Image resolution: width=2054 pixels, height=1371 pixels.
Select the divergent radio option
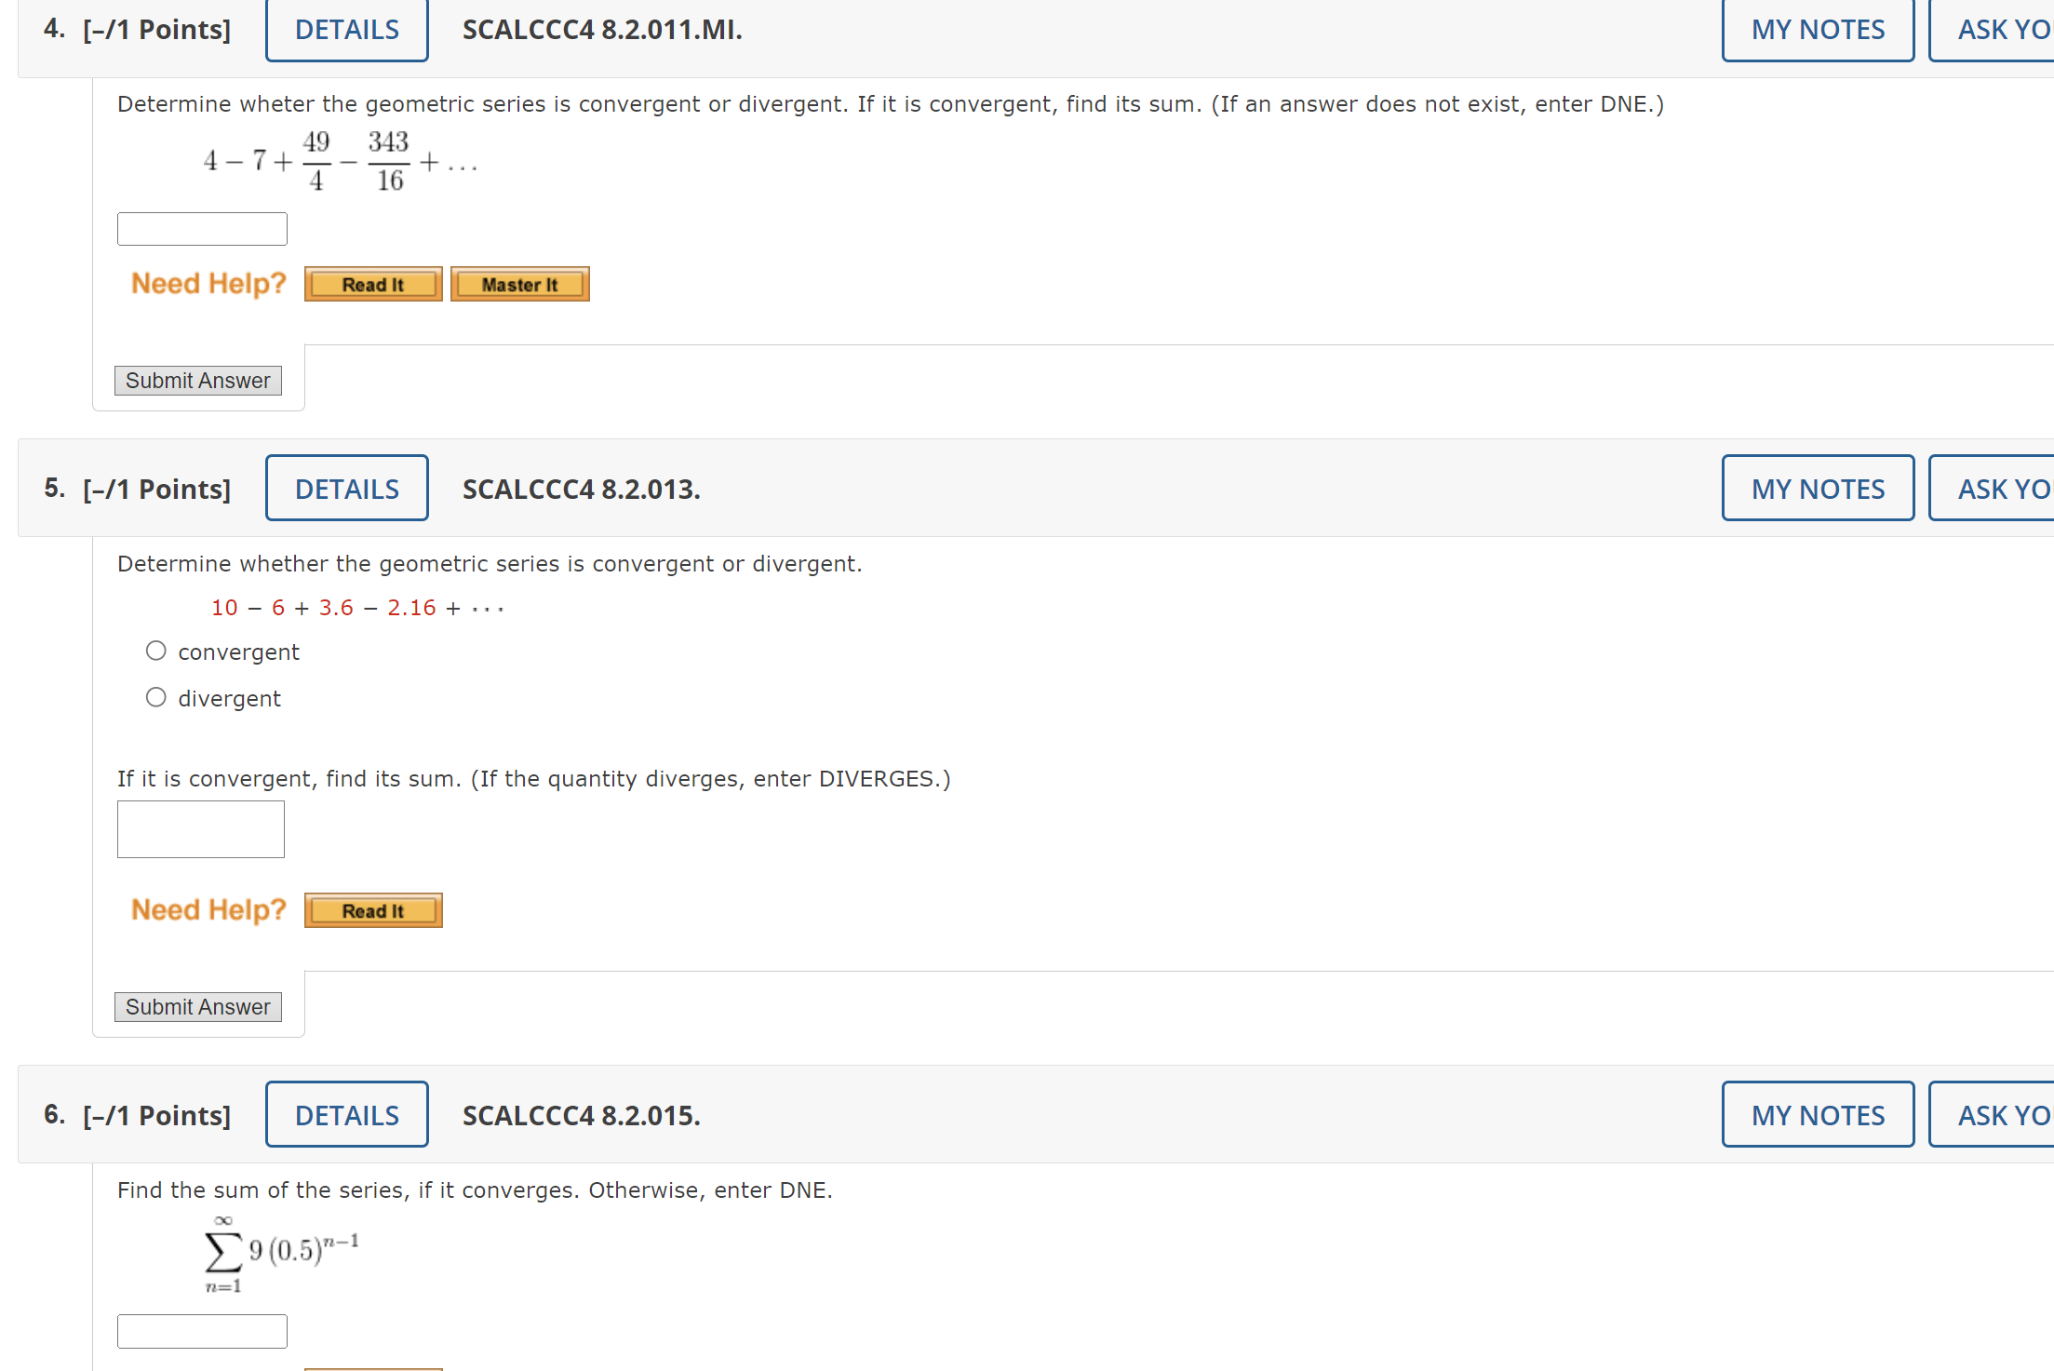pos(156,698)
